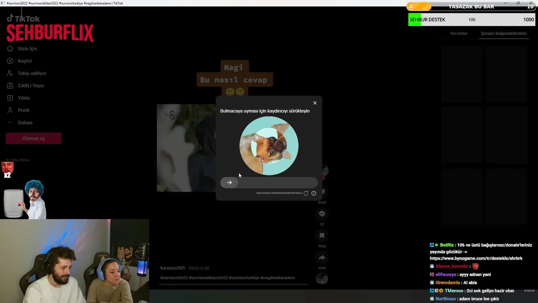
Task: Go to Keşfet explore page
Action: click(25, 61)
